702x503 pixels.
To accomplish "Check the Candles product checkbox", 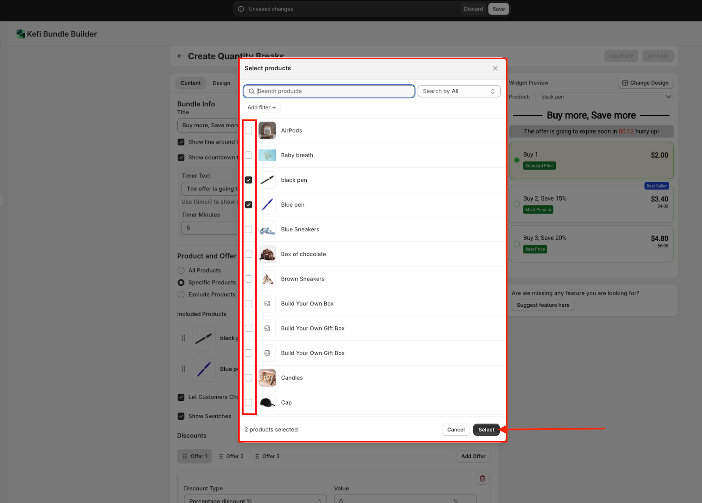I will [249, 378].
